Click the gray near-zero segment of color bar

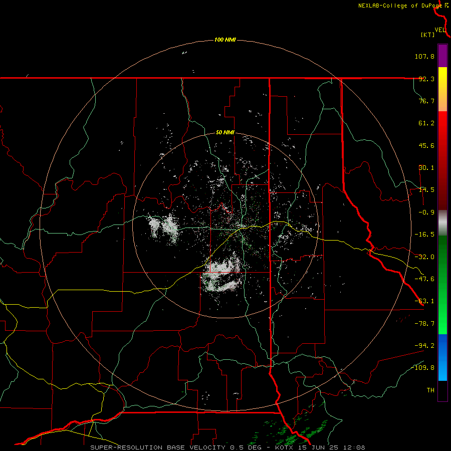coord(442,222)
